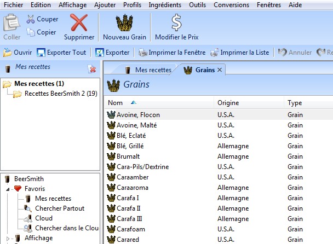Click the Exporter button

point(112,53)
